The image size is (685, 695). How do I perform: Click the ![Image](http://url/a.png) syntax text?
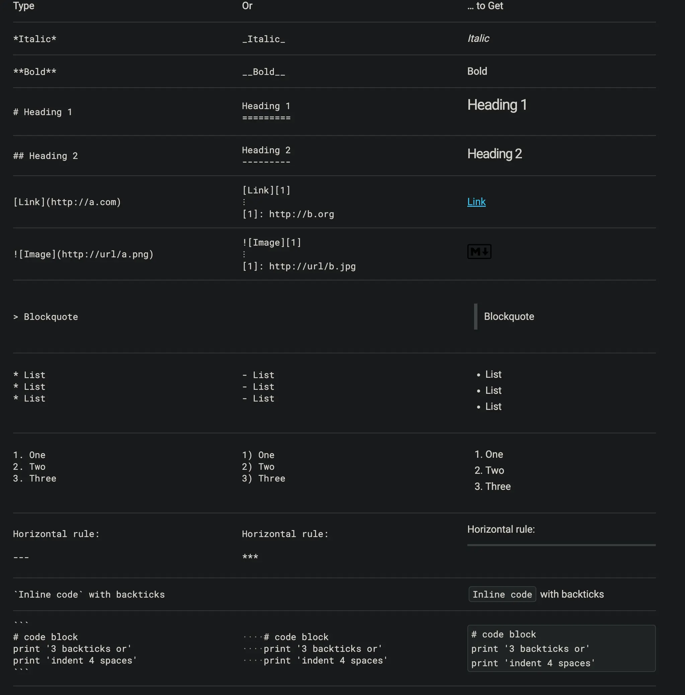(83, 254)
